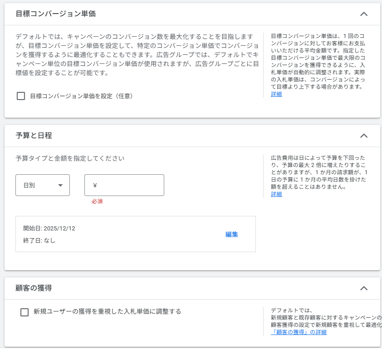This screenshot has height=349, width=382.
Task: Enable 新規ユーザーの獲得を重視した入札単価 checkbox
Action: (24, 312)
